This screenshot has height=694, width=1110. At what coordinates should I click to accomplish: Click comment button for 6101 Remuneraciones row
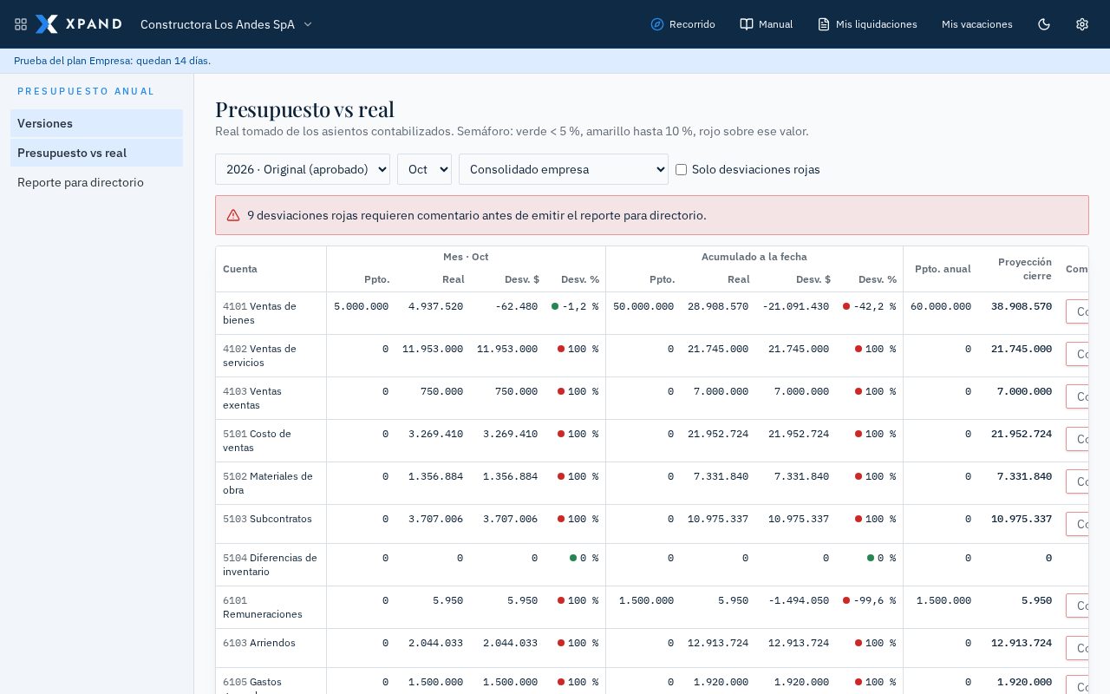pyautogui.click(x=1077, y=606)
